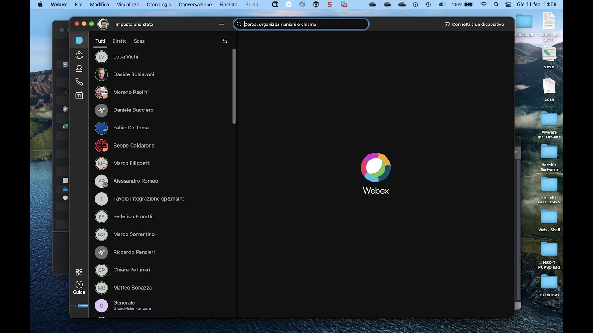Click GrandVision-vmware team label
Viewport: 593px width, 333px height.
coord(132,309)
